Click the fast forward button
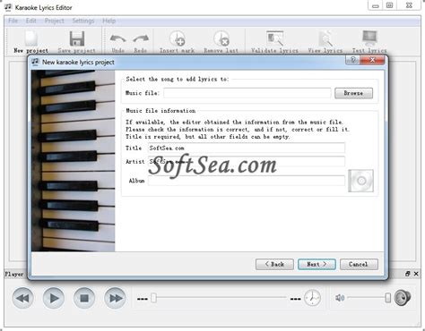 click(115, 298)
